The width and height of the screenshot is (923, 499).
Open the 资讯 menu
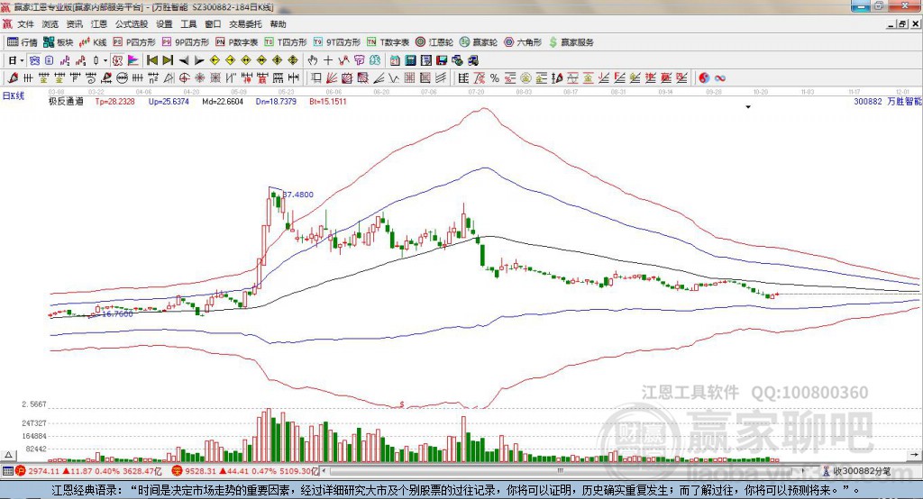(x=75, y=24)
